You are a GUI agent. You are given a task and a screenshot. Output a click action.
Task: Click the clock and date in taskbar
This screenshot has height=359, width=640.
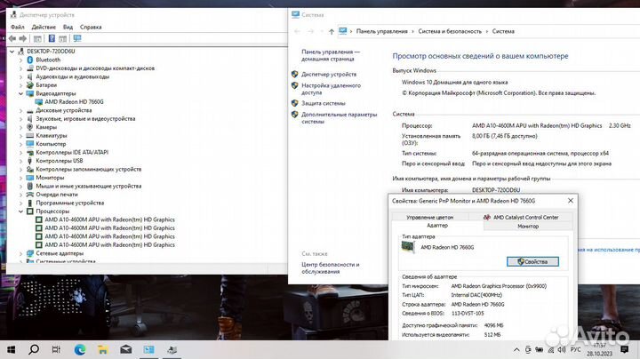tap(600, 349)
